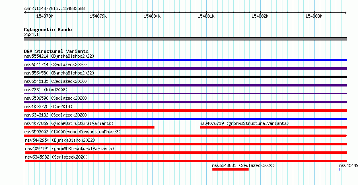Select the purple bar under nsv6545135
The height and width of the screenshot is (185, 358).
185,85
